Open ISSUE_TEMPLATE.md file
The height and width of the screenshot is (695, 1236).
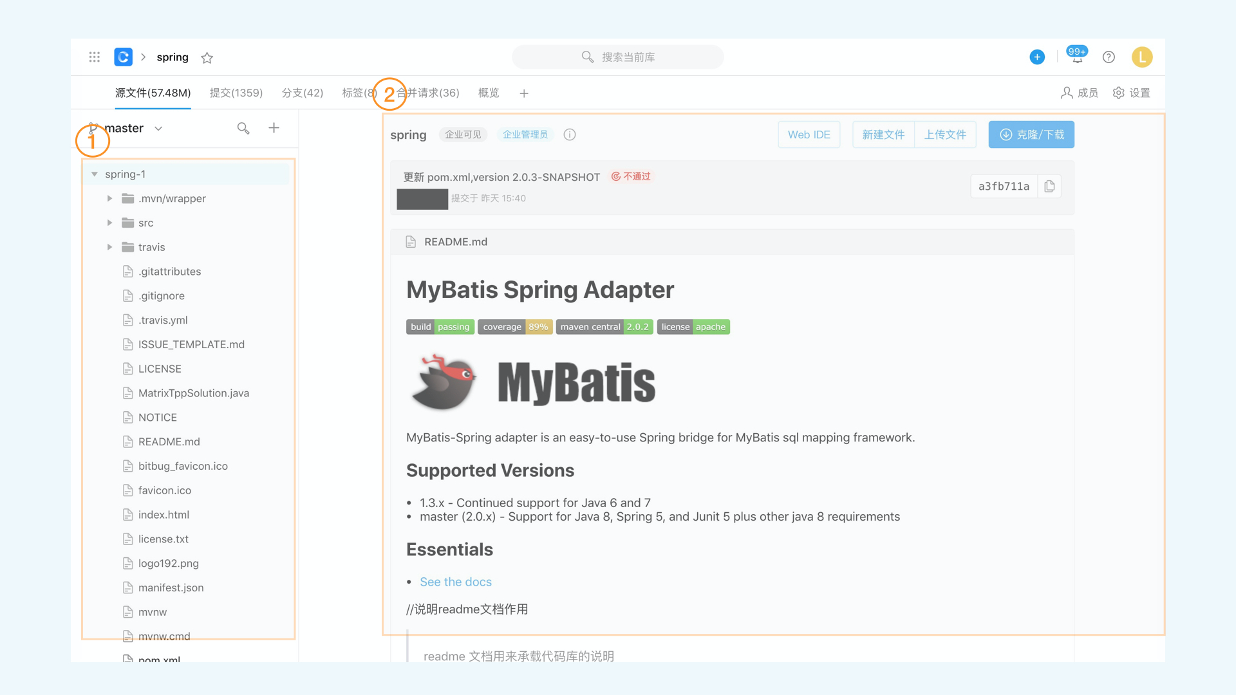pos(191,344)
